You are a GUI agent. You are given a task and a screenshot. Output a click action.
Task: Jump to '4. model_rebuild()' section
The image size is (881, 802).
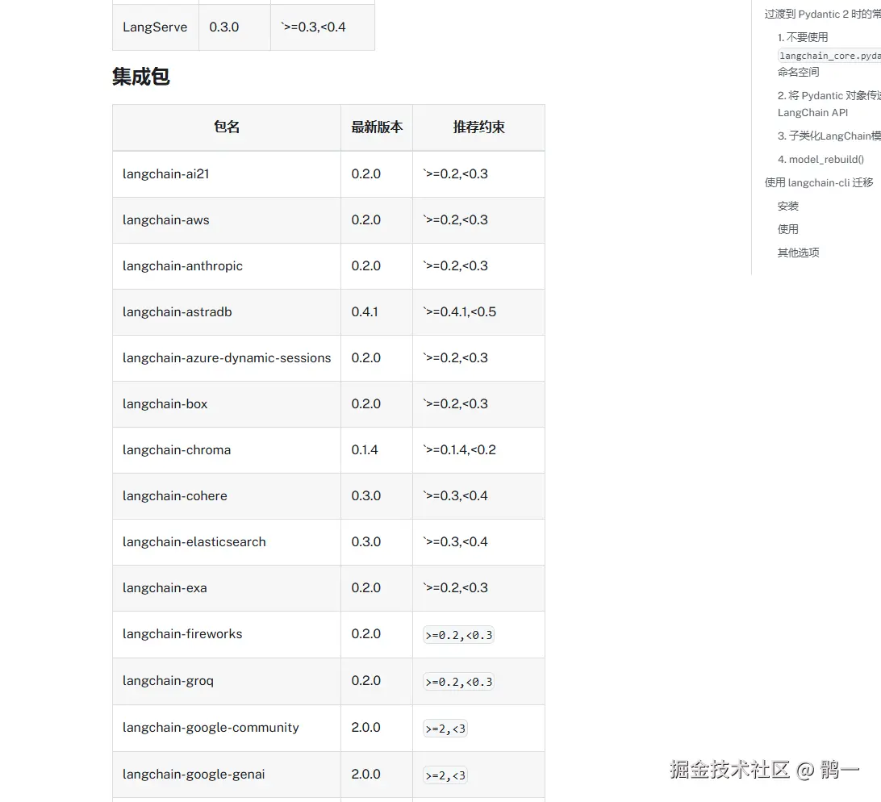point(820,160)
